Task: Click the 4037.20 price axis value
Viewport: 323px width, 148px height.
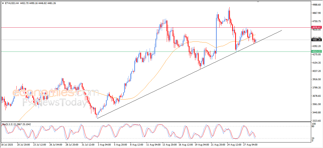Action: click(316, 71)
